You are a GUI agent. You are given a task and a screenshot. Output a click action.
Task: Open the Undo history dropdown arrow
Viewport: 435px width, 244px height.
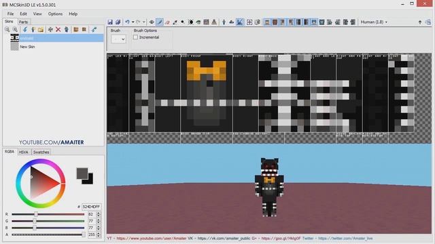coord(133,22)
